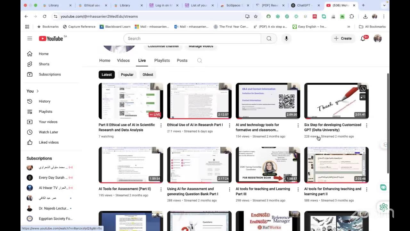Open notifications bell
Viewport: 410px width, 231px height.
point(363,38)
